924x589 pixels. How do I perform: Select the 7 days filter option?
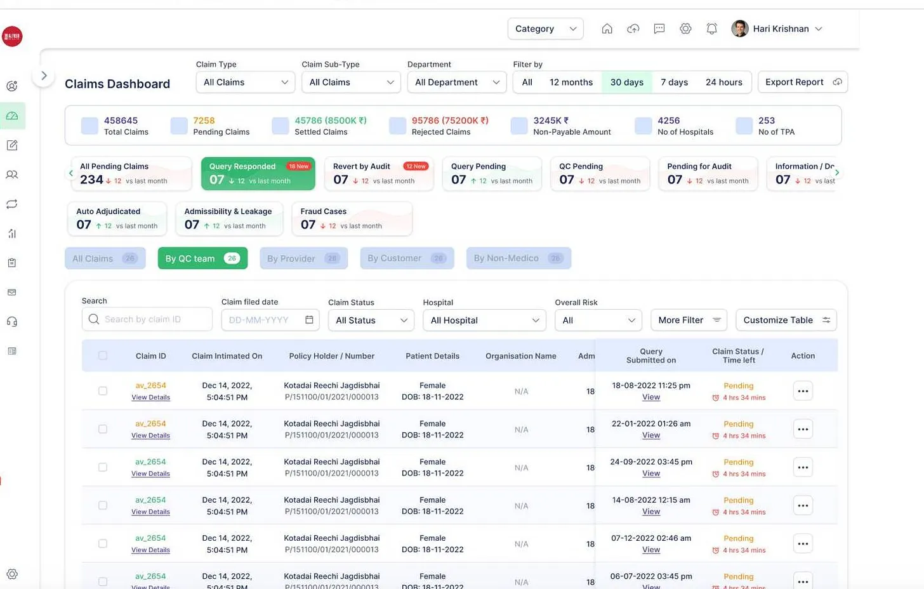click(674, 83)
